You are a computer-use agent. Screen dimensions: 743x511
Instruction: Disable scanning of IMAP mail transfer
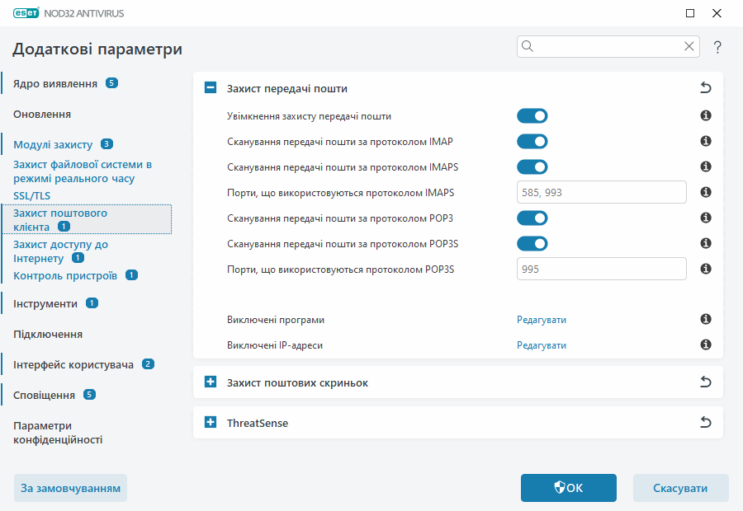point(532,141)
